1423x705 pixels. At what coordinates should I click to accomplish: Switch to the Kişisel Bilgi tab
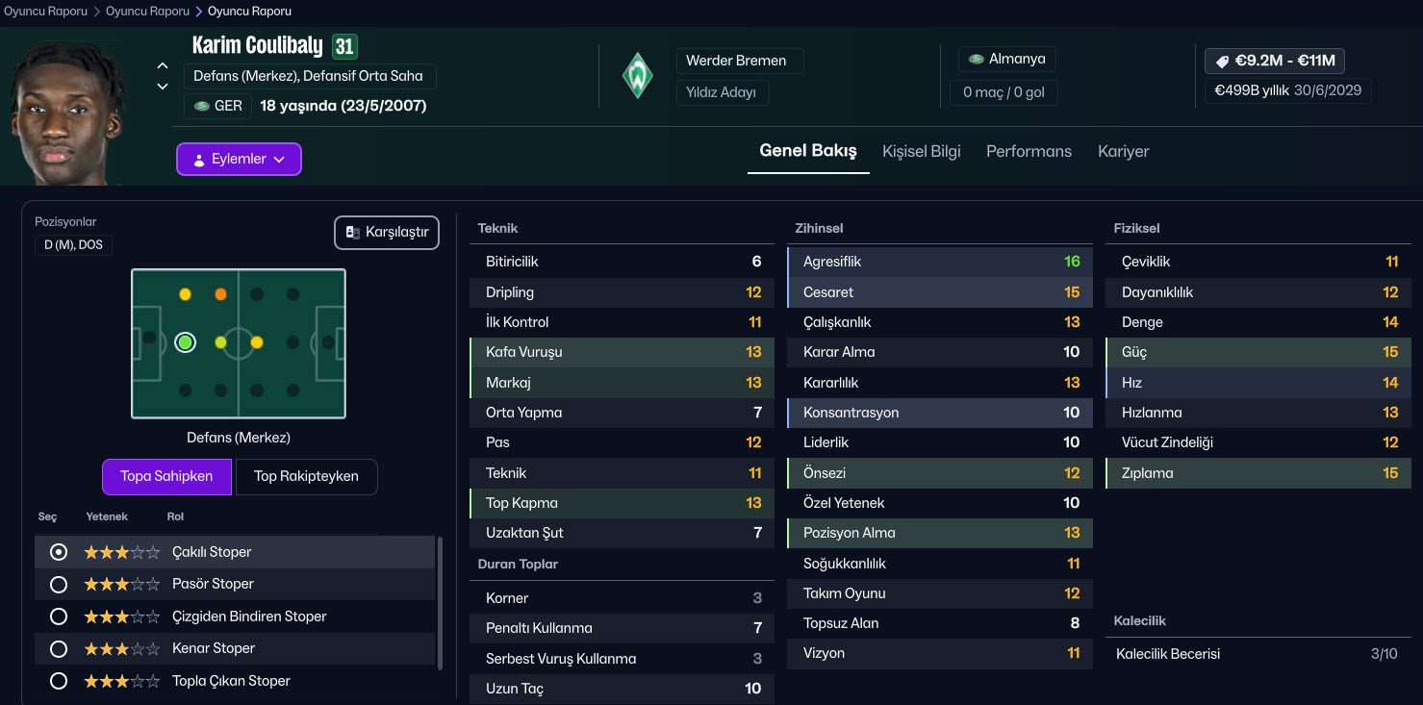pos(921,151)
